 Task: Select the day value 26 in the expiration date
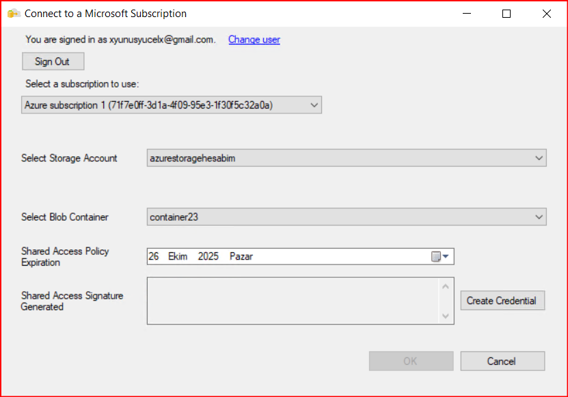pos(154,256)
